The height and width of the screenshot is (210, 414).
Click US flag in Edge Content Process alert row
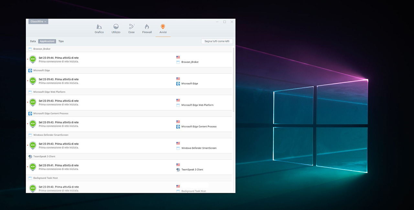point(178,122)
